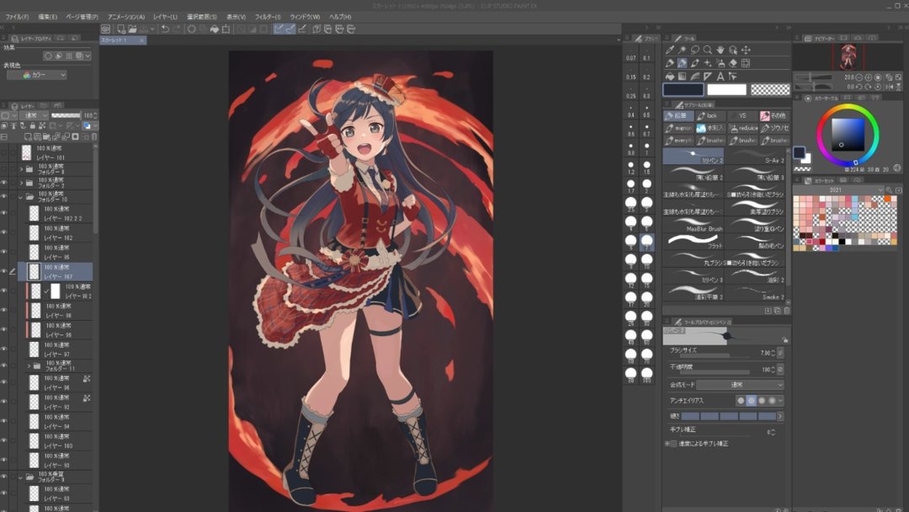Click the Undo icon in command bar
Viewport: 909px width, 512px height.
point(165,29)
